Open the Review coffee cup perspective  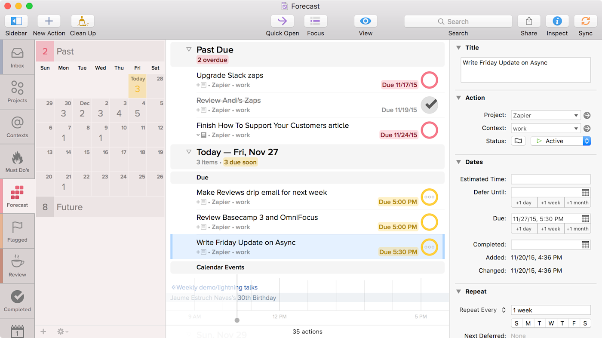[x=17, y=266]
